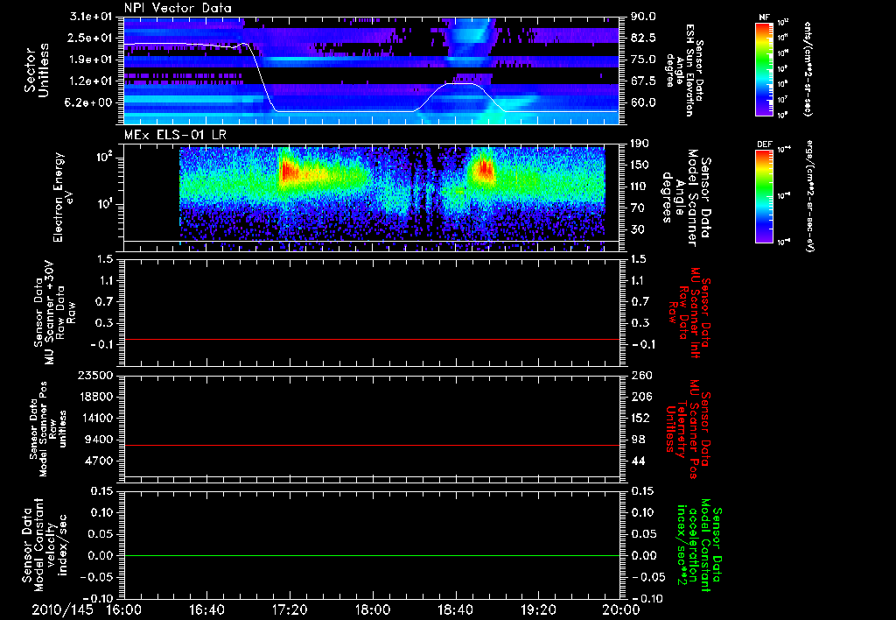
Task: Click the green flat line in the velocity panel
Action: pos(371,555)
